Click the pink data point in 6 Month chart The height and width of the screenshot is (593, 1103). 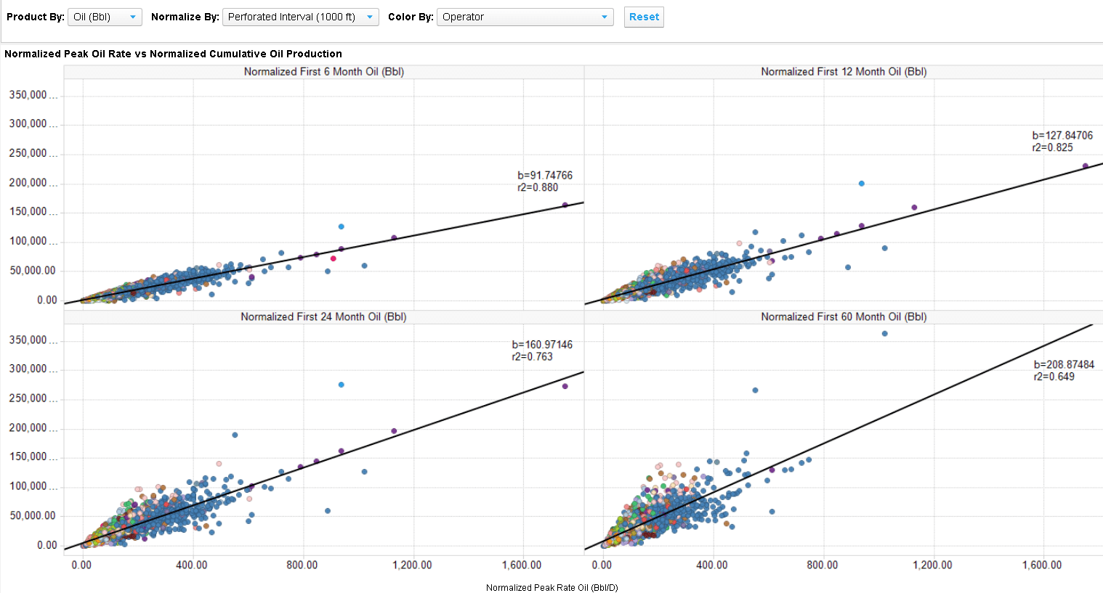point(334,258)
